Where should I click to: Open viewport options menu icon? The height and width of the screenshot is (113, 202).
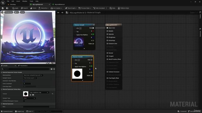[2, 12]
